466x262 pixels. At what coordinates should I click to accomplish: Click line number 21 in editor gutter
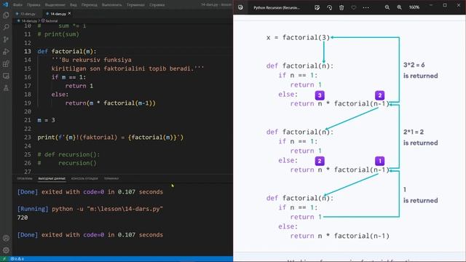28,120
